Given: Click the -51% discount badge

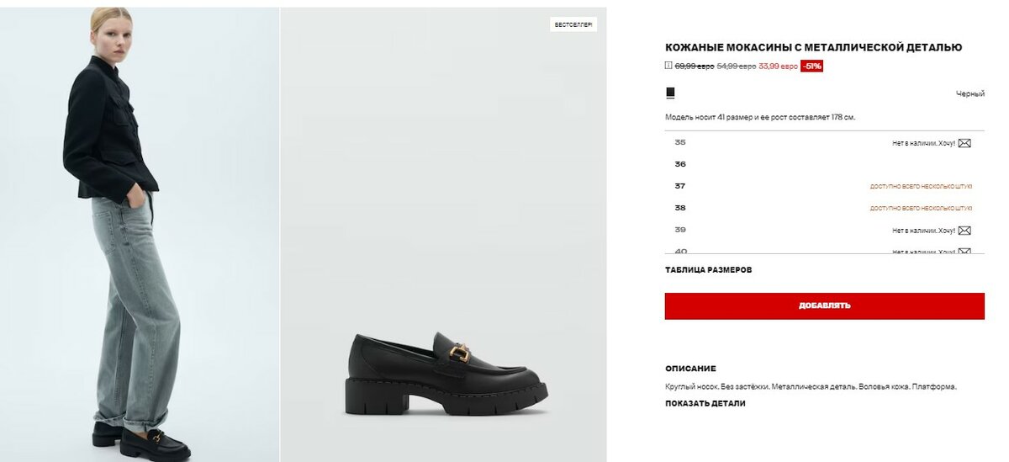Looking at the screenshot, I should tap(811, 66).
